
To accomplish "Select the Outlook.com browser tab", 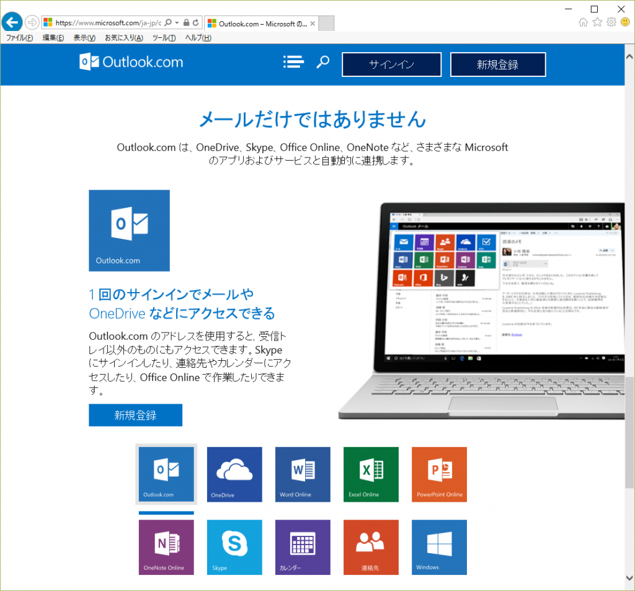I will click(x=261, y=24).
